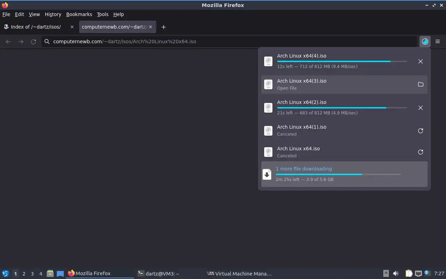Click the download arrow icon in summary row
The width and height of the screenshot is (446, 279).
point(267,174)
